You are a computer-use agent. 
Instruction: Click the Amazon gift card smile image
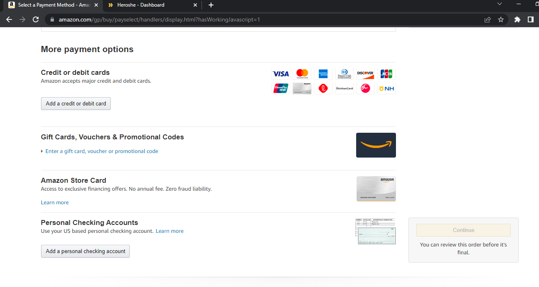pos(376,145)
